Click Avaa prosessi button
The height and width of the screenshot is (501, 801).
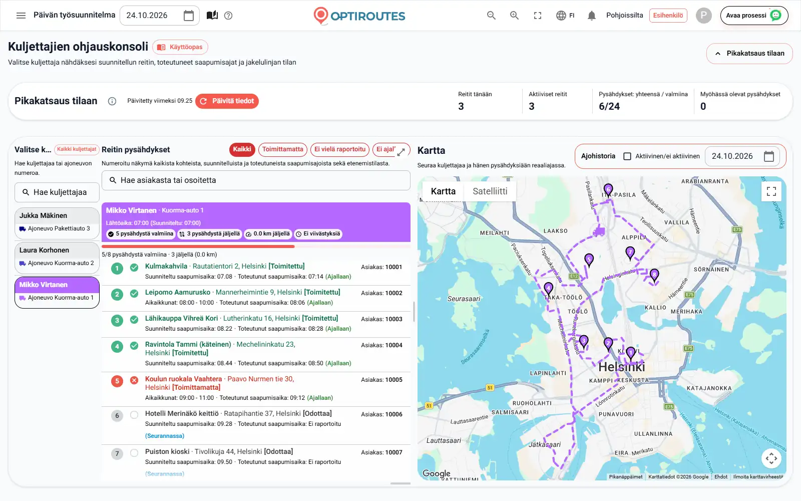(754, 16)
